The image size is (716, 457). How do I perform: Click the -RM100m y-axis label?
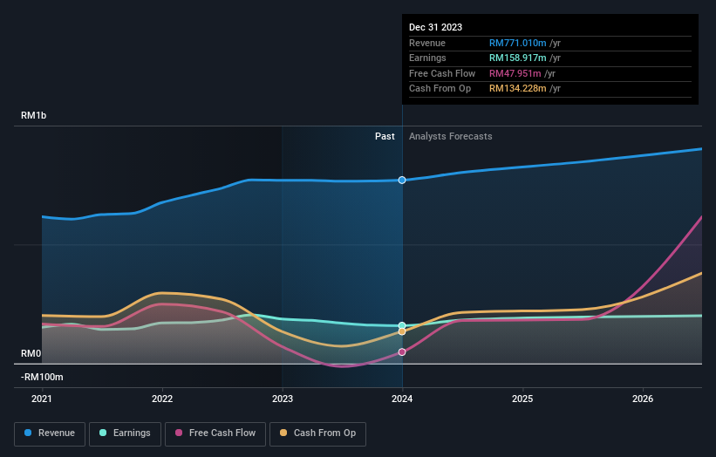point(42,377)
